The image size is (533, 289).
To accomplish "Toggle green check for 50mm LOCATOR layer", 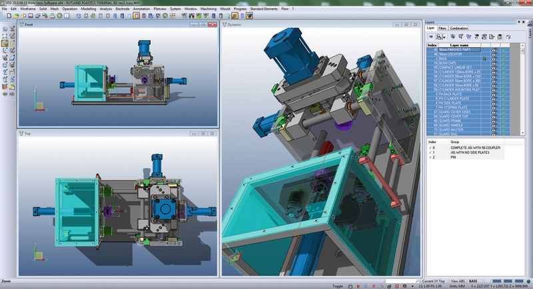I will [504, 54].
